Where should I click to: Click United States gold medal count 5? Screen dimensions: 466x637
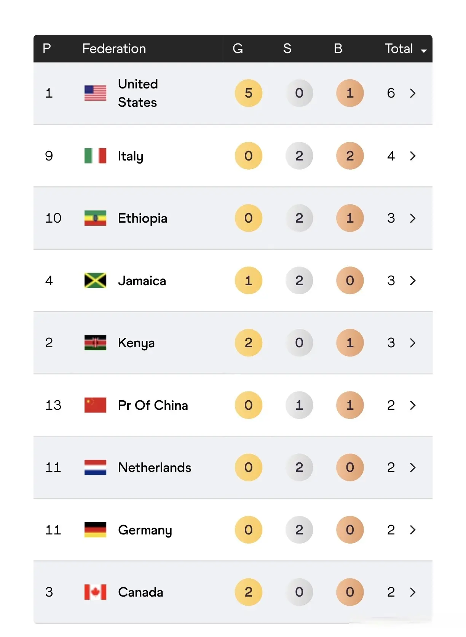[x=248, y=93]
